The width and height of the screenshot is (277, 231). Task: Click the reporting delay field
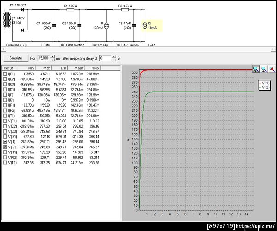tap(105, 58)
